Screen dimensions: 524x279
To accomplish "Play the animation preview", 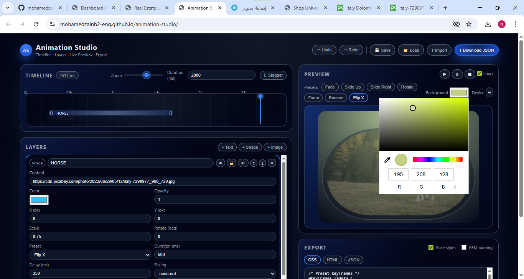I will [444, 74].
